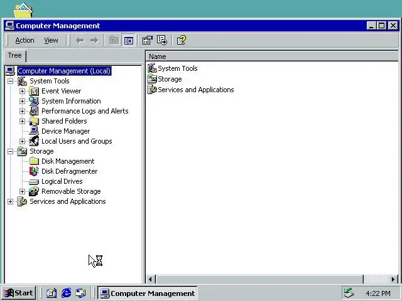Click the Event Viewer icon

coord(34,91)
